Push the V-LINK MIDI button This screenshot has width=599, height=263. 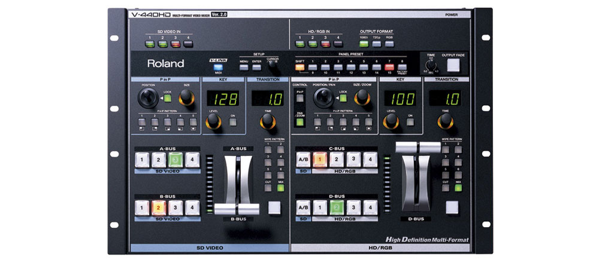click(x=218, y=67)
